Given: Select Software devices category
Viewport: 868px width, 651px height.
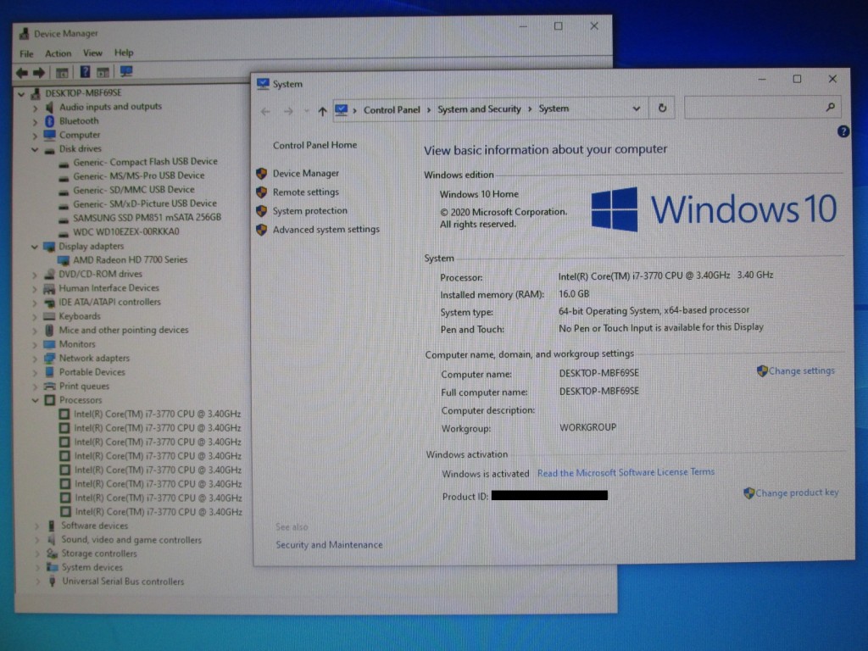Looking at the screenshot, I should point(94,526).
